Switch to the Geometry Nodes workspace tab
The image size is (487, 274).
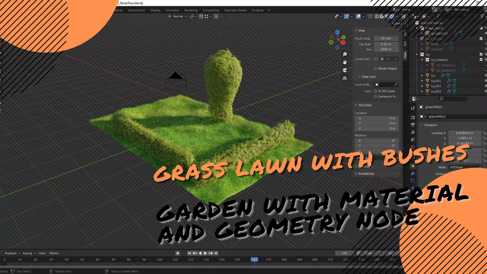tap(236, 10)
